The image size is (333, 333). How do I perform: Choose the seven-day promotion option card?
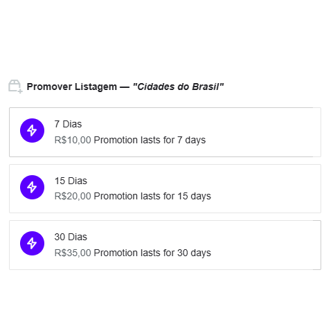(x=165, y=132)
